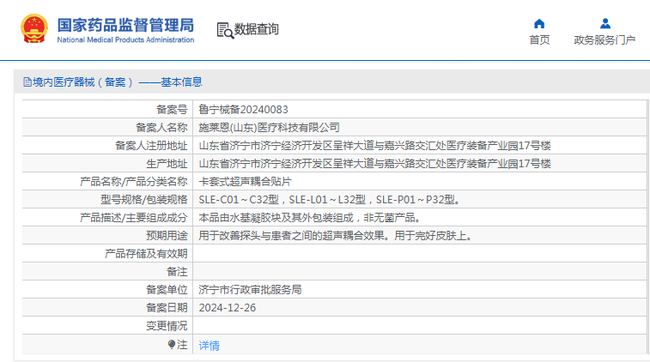Click the 备案人注册地址 label

click(151, 145)
